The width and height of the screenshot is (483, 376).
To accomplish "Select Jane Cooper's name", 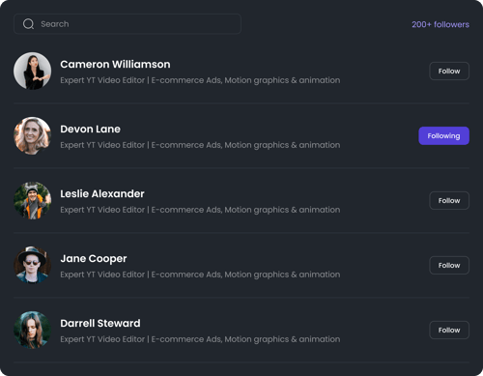I will pyautogui.click(x=94, y=259).
